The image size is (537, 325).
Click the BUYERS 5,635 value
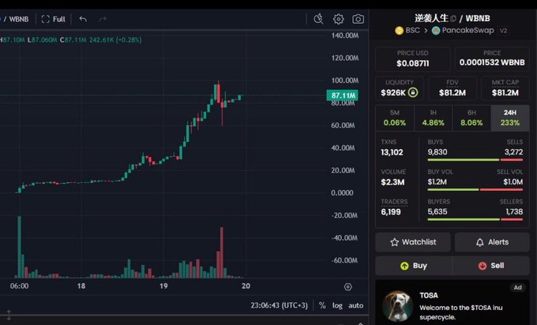437,211
